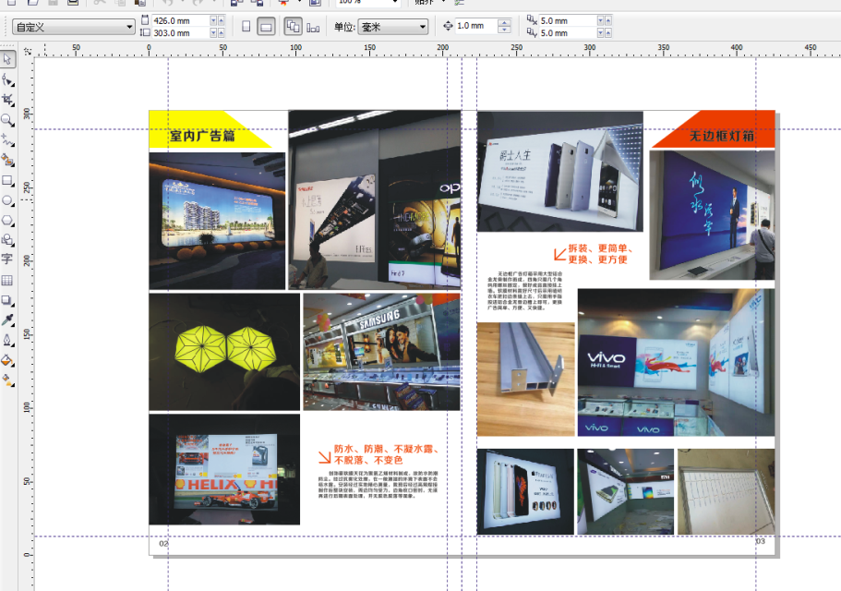The image size is (841, 591).
Task: Click the ruler origin corner icon
Action: (28, 52)
